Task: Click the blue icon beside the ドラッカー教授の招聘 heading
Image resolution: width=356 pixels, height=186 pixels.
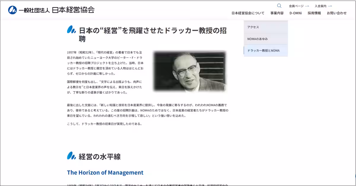Action: pos(71,29)
